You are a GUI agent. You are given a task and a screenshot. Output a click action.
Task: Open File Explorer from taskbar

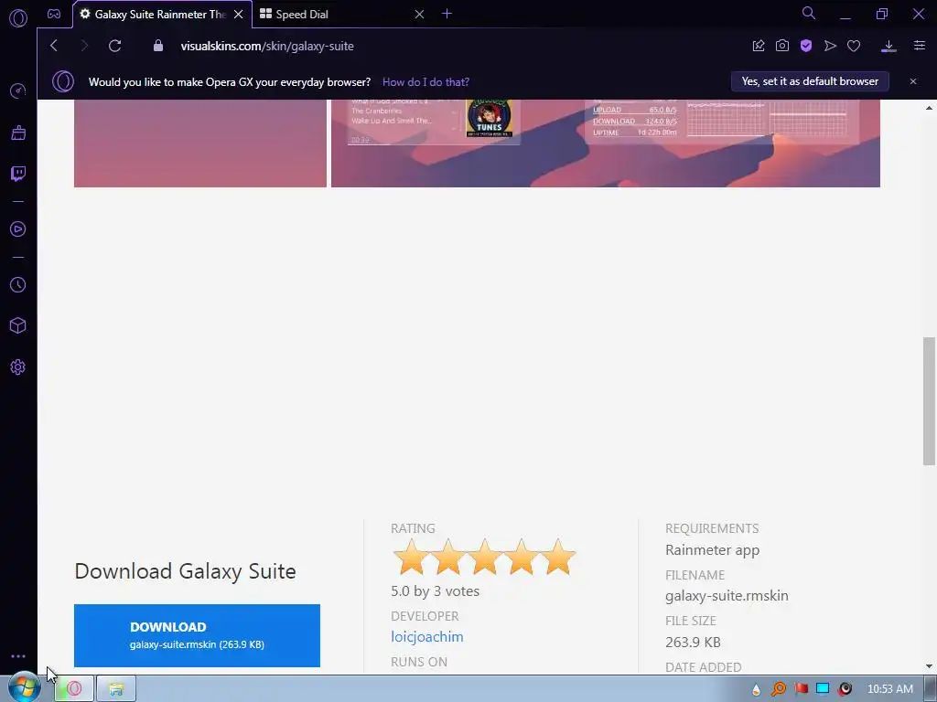[116, 689]
